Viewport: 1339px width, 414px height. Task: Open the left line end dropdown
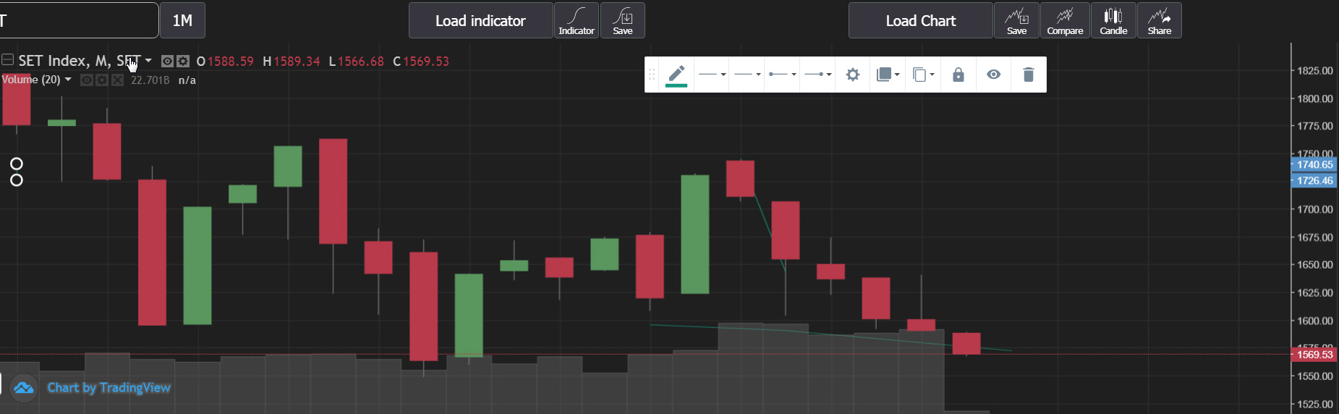(782, 75)
